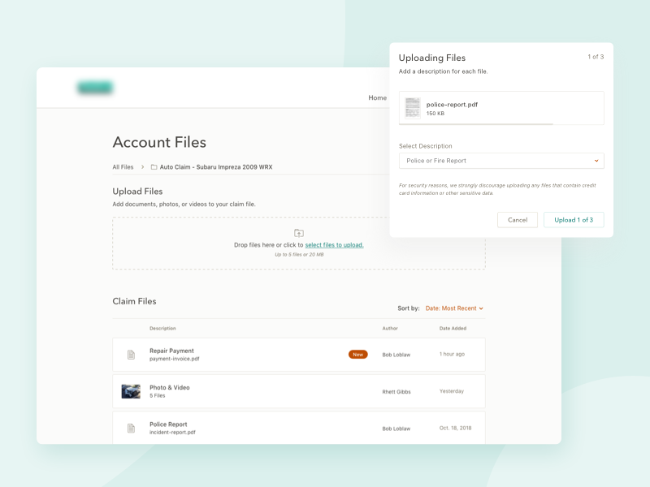The width and height of the screenshot is (650, 487).
Task: Click author Rhett Gibbs
Action: tap(396, 392)
